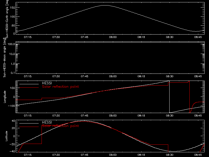Click white HESSI legend line in Latitude plot
This screenshot has height=157, width=209.
[29, 123]
